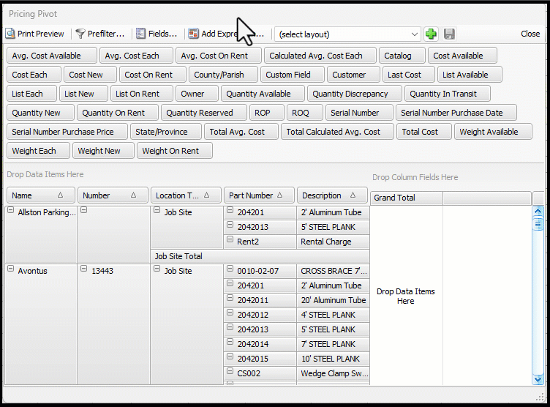The image size is (550, 407).
Task: Select the Quantity On Rent field
Action: (113, 113)
